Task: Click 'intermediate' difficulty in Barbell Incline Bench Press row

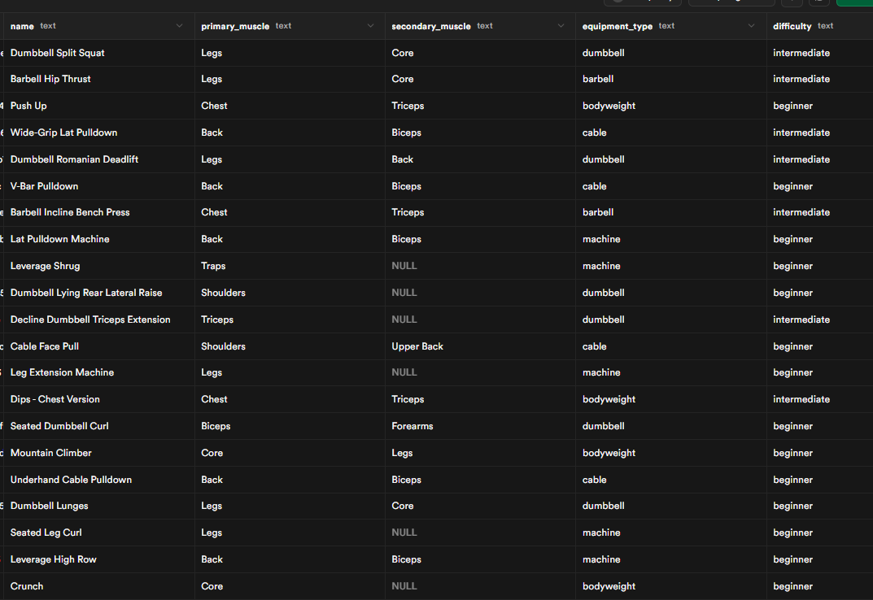Action: (820, 212)
